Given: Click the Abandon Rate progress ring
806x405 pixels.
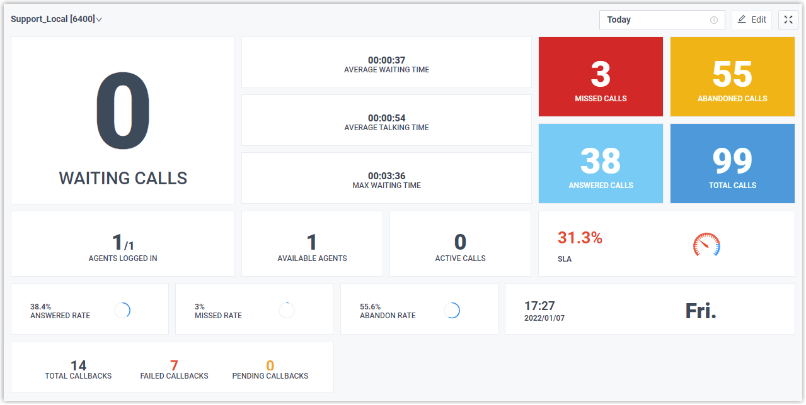Looking at the screenshot, I should click(x=452, y=310).
